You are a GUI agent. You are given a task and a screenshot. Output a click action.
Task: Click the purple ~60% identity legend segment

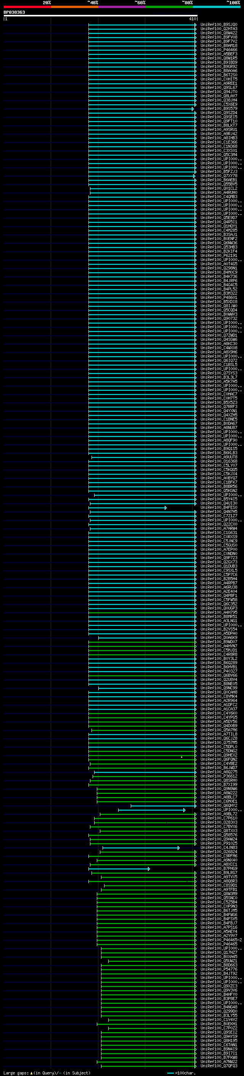[x=122, y=7]
